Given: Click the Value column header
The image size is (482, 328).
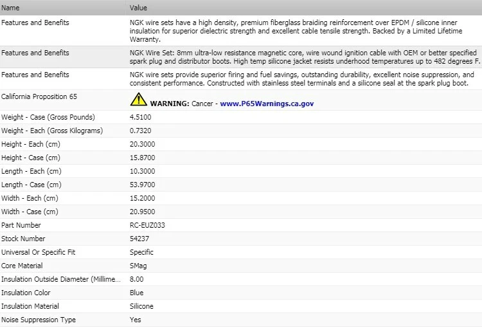Looking at the screenshot, I should pyautogui.click(x=138, y=8).
